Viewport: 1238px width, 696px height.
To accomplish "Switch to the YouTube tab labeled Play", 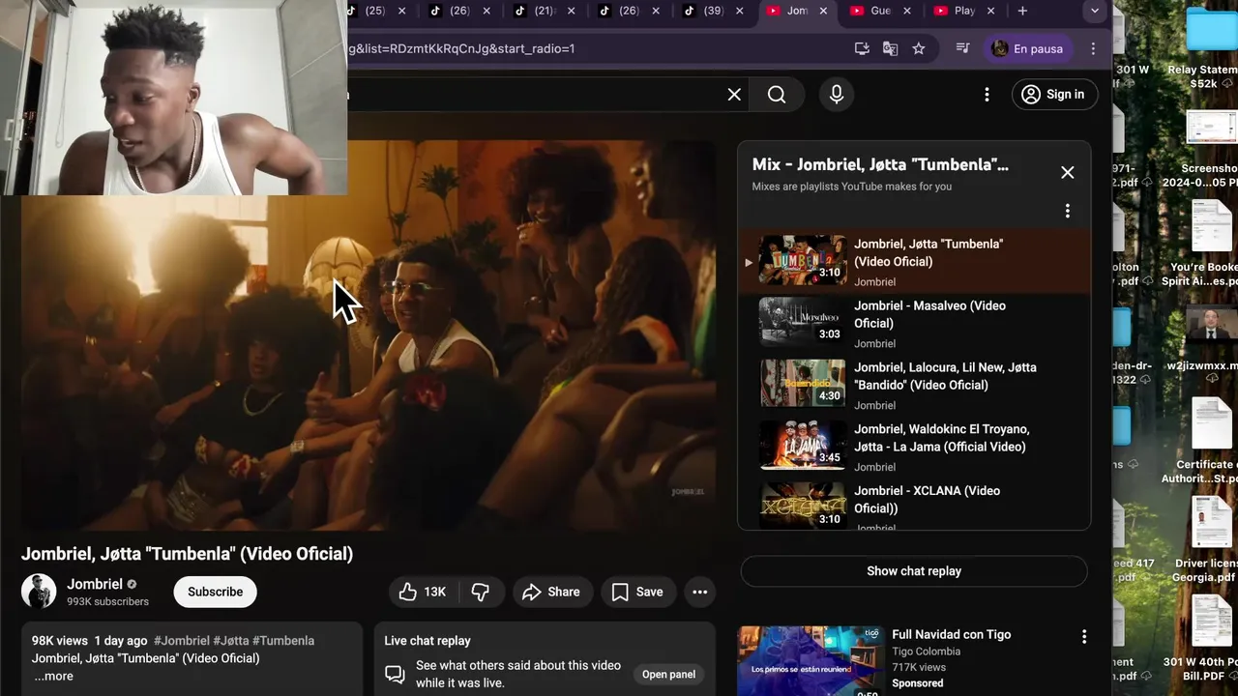I will [x=964, y=11].
